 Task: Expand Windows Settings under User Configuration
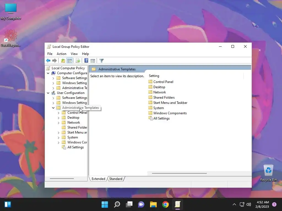click(x=53, y=103)
